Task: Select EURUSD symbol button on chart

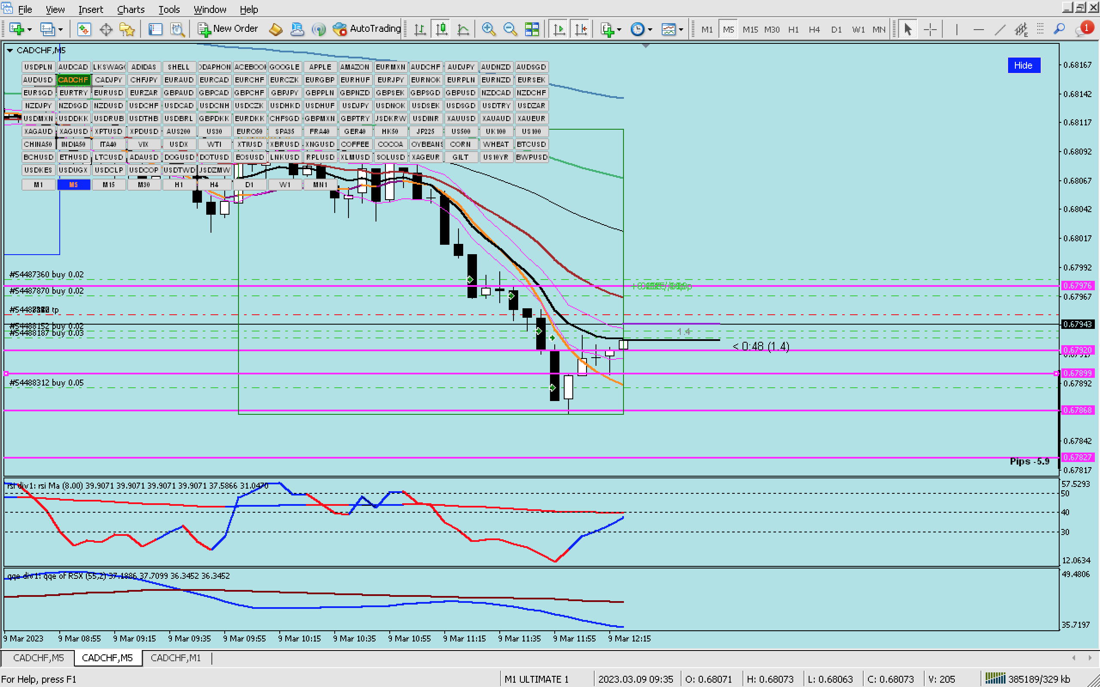Action: coord(108,93)
